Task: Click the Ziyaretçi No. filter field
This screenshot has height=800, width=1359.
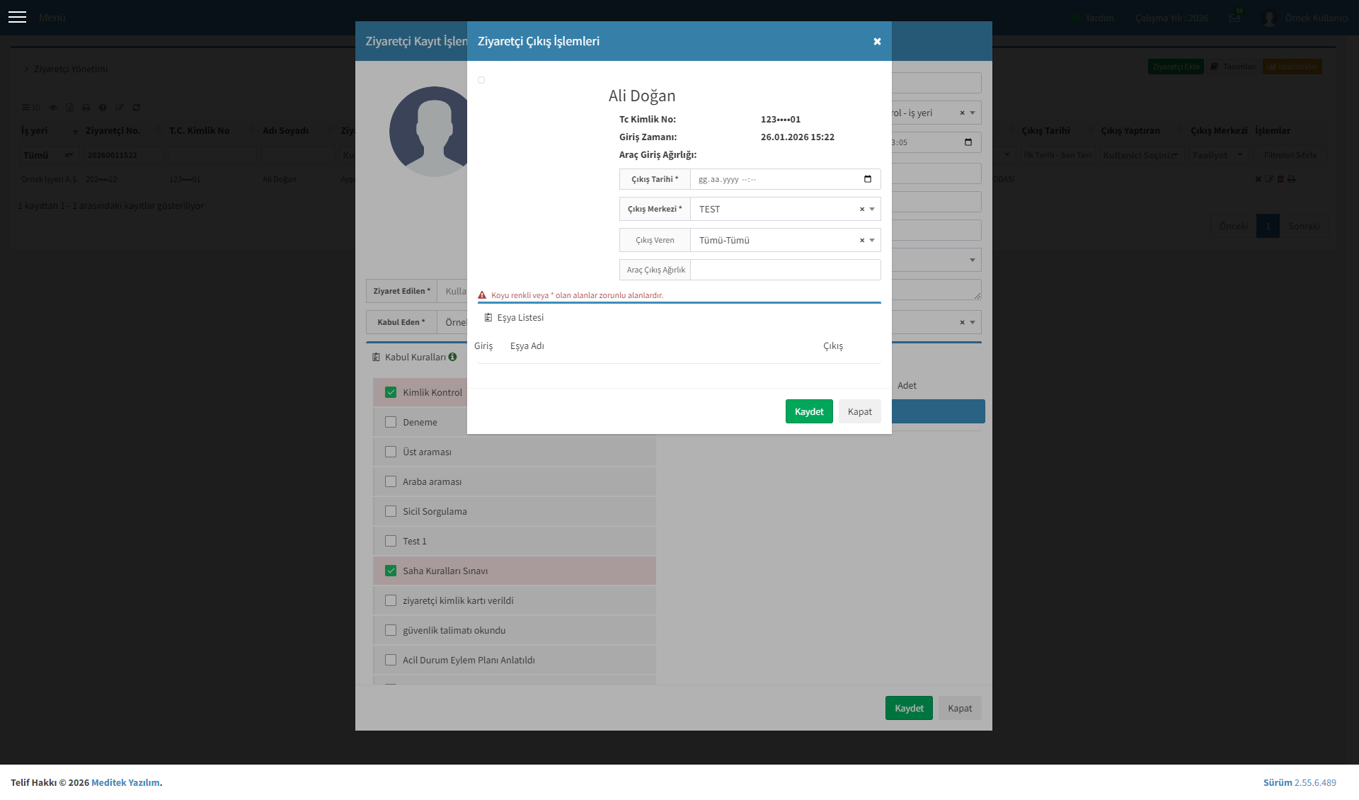Action: [124, 155]
